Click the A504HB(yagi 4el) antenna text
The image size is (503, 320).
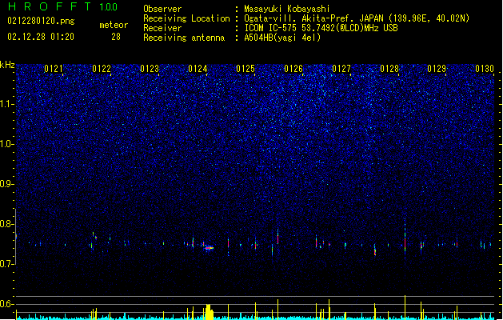(x=282, y=38)
